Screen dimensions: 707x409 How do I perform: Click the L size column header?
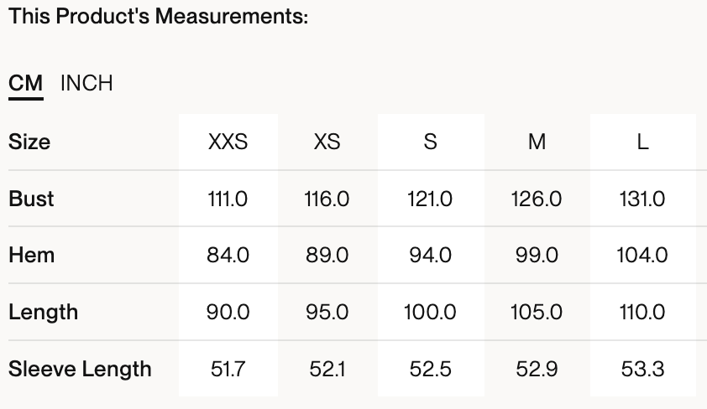[642, 142]
